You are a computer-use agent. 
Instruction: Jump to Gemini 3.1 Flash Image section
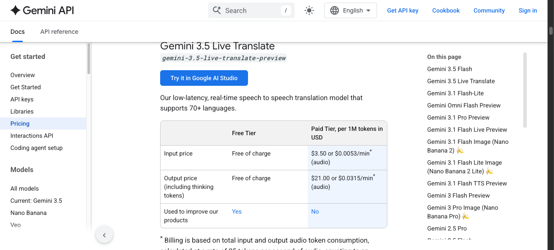(468, 146)
